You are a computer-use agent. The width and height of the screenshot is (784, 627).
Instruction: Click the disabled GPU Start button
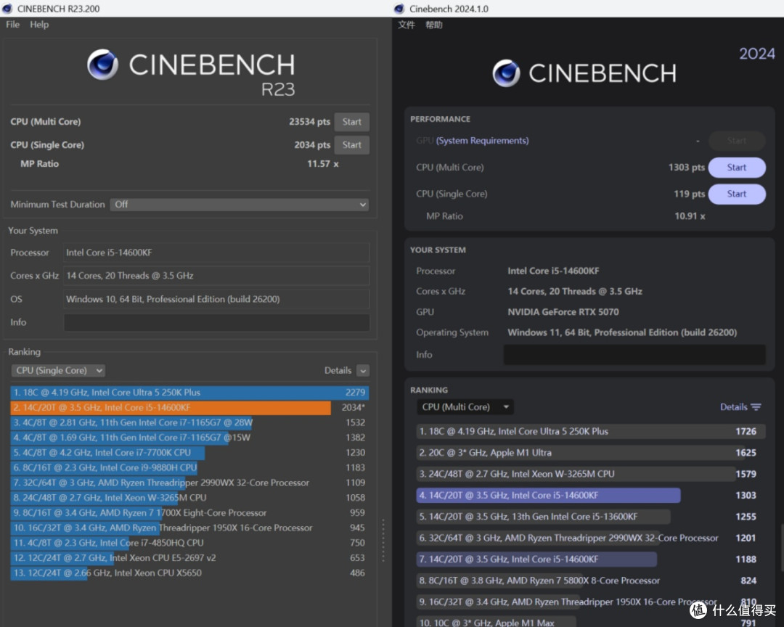[737, 141]
